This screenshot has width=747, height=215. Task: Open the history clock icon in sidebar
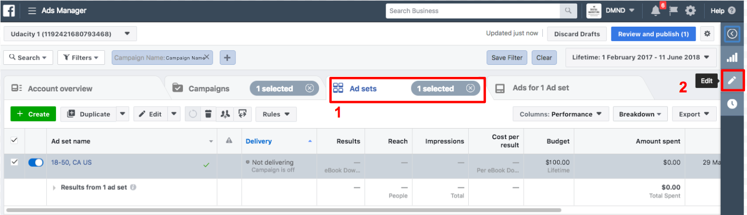[x=732, y=103]
